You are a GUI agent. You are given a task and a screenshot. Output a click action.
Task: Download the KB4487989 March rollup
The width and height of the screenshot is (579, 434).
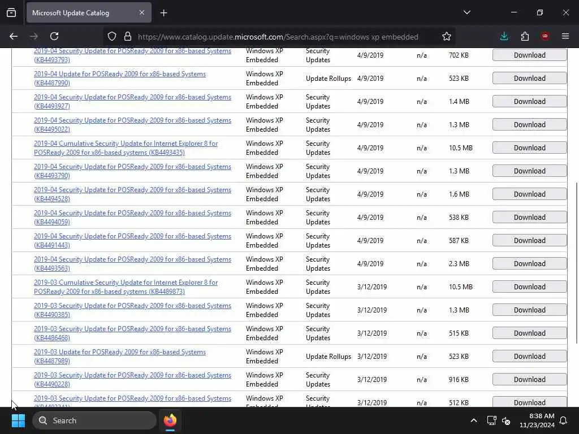click(529, 356)
